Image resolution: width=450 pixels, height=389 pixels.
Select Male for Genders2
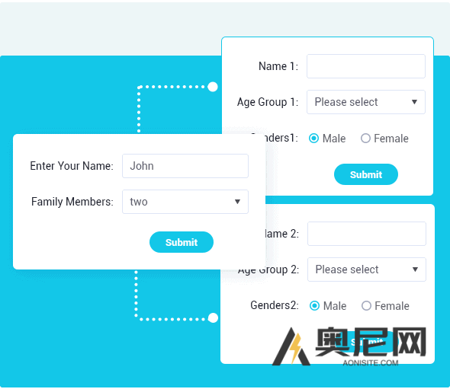click(x=314, y=306)
